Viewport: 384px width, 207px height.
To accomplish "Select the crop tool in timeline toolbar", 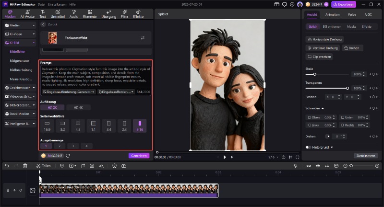I will (x=83, y=166).
